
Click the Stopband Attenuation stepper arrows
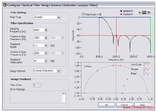46,61
